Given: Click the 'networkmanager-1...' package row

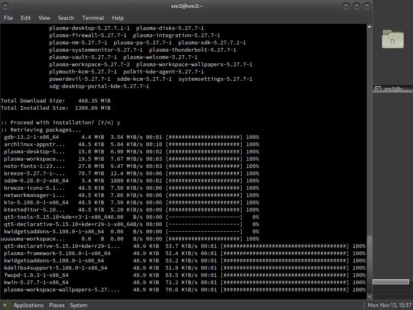Looking at the screenshot, I should coord(131,195).
